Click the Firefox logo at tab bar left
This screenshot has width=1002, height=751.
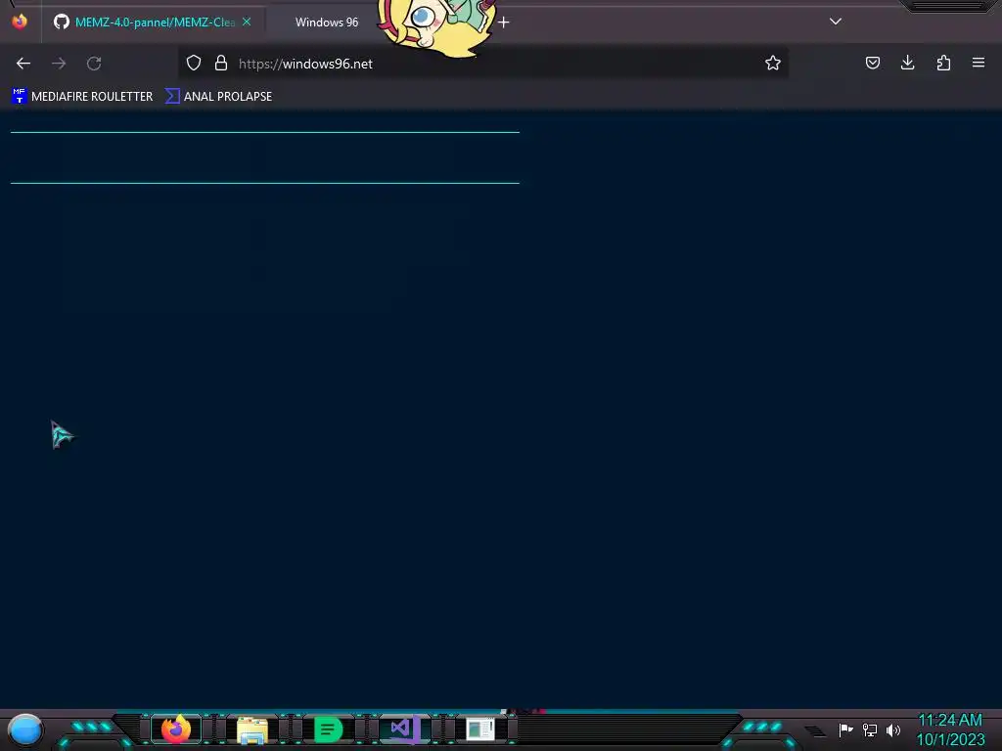[x=20, y=22]
